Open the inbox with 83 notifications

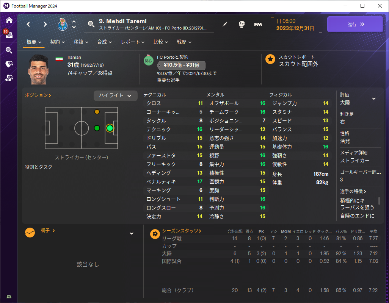[9, 35]
